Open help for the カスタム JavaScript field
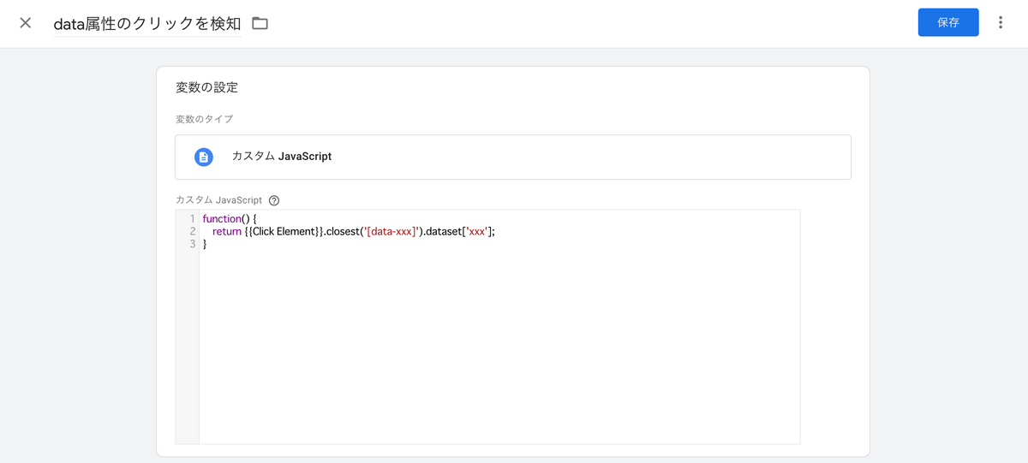Image resolution: width=1028 pixels, height=463 pixels. [x=274, y=200]
